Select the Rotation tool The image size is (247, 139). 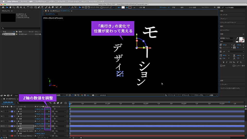pos(28,7)
